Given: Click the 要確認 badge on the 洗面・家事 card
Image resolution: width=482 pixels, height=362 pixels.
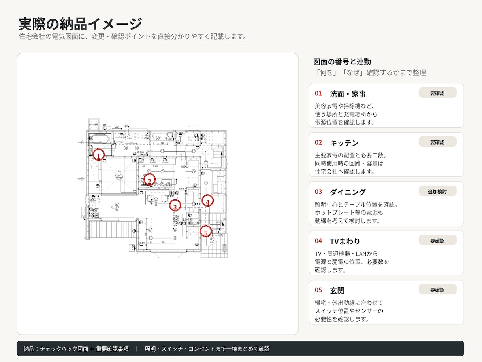Looking at the screenshot, I should [437, 93].
